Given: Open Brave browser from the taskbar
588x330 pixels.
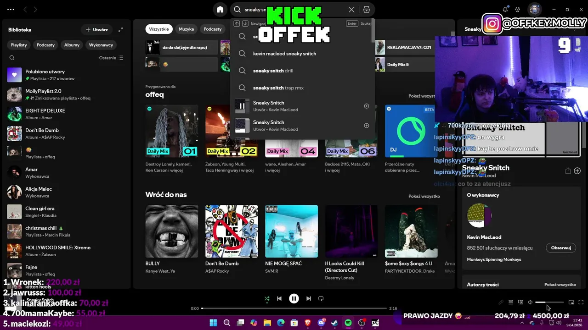Looking at the screenshot, I should (x=308, y=323).
